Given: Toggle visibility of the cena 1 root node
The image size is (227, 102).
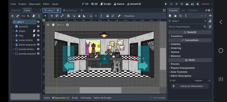Looking at the screenshot, I should 38,22.
